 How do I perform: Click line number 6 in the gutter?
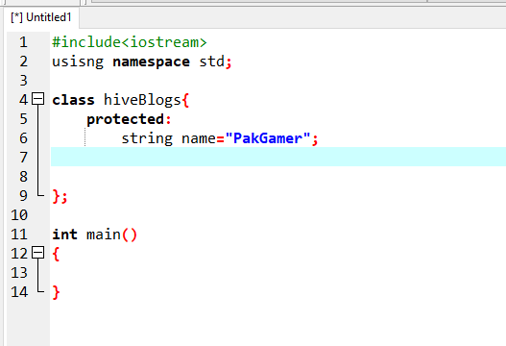[23, 138]
